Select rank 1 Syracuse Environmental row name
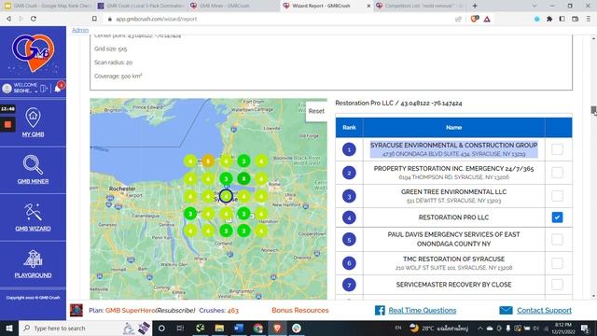The image size is (597, 336). [454, 149]
